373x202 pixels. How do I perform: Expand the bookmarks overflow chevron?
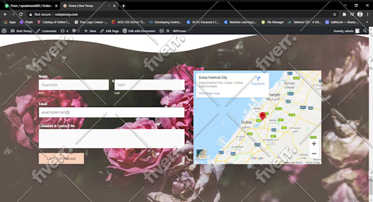point(368,22)
